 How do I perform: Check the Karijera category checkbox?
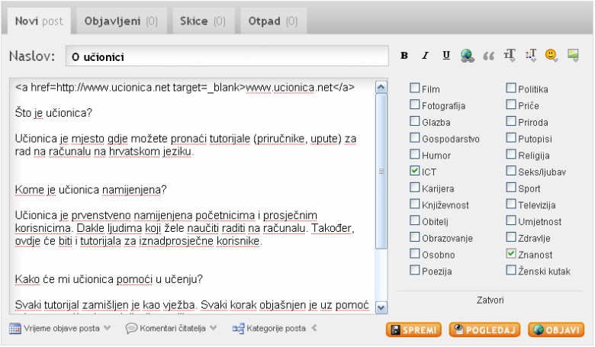coord(414,188)
